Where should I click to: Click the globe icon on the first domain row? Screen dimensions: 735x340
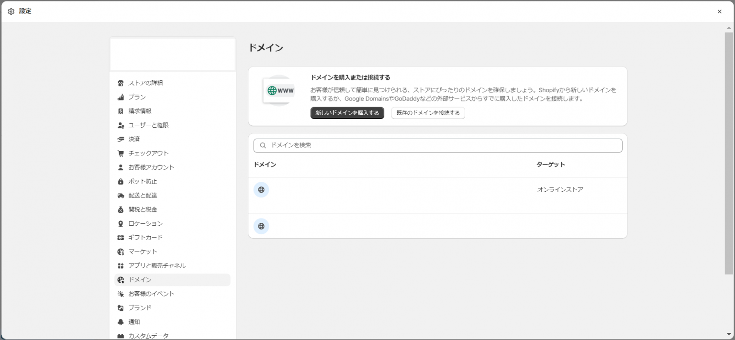tap(261, 189)
